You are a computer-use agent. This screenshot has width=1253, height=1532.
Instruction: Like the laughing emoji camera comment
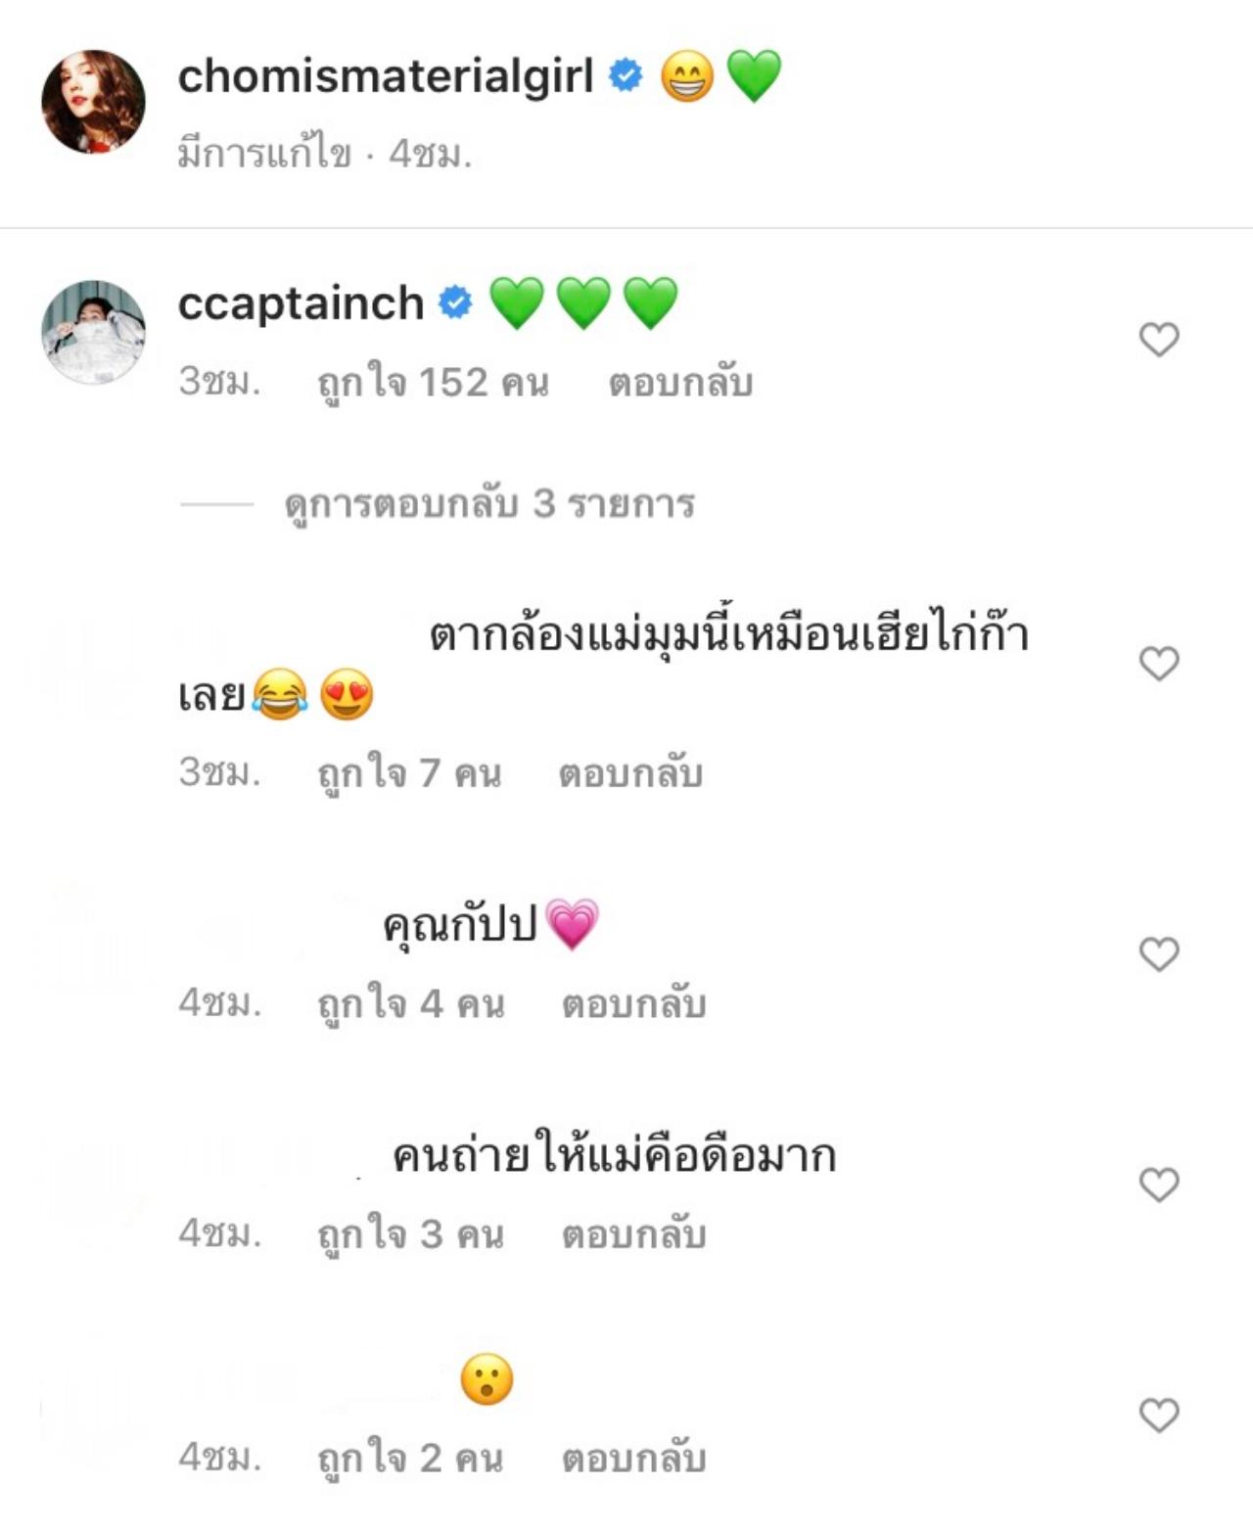pyautogui.click(x=1159, y=664)
